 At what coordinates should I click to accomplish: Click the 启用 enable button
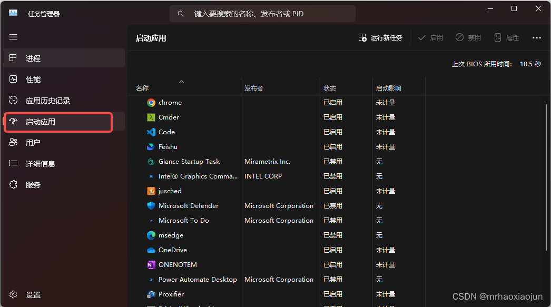point(430,37)
